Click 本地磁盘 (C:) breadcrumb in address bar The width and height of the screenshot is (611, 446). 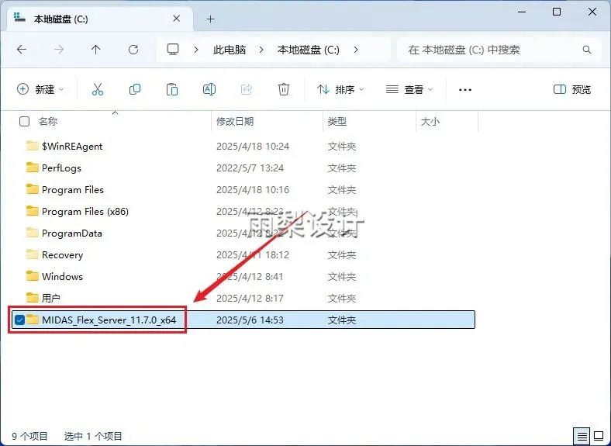[309, 50]
